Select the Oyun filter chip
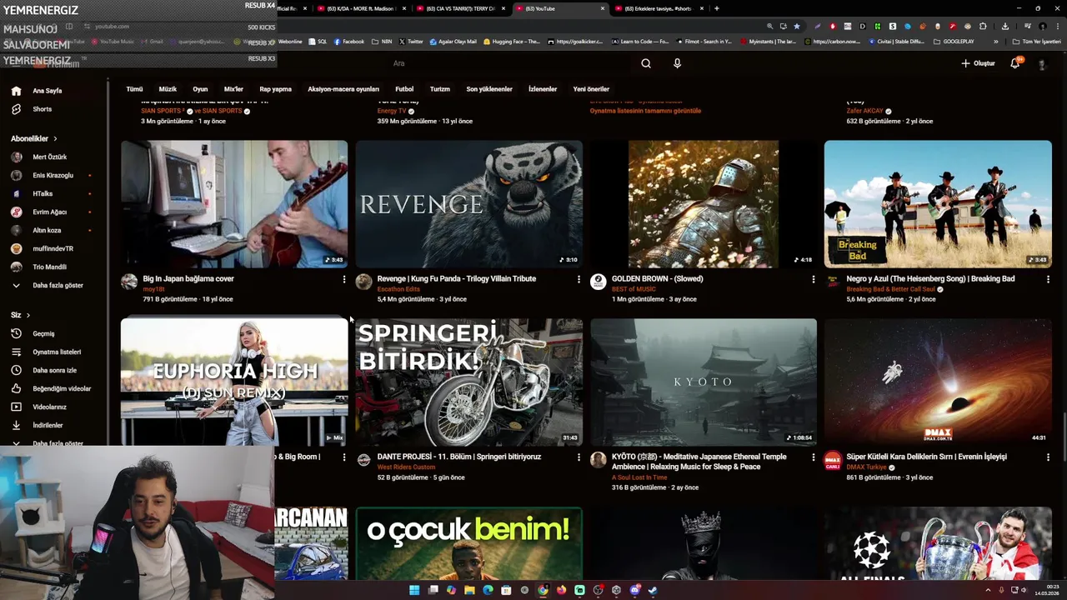The image size is (1067, 600). click(x=200, y=89)
